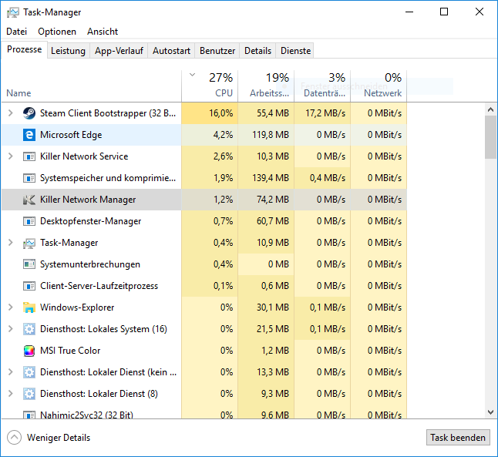Select the Prozesse tab
Image resolution: width=498 pixels, height=457 pixels.
24,49
